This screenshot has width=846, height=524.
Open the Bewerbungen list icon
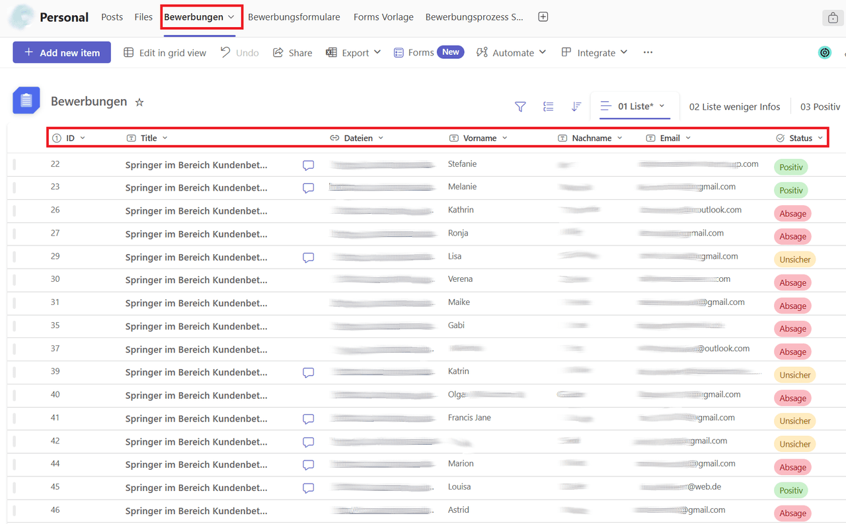click(x=26, y=101)
